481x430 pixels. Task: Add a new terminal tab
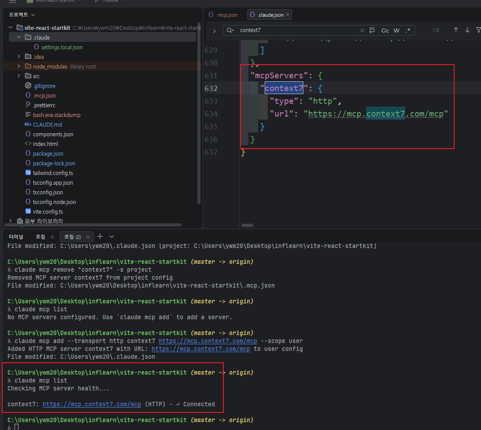(x=100, y=237)
